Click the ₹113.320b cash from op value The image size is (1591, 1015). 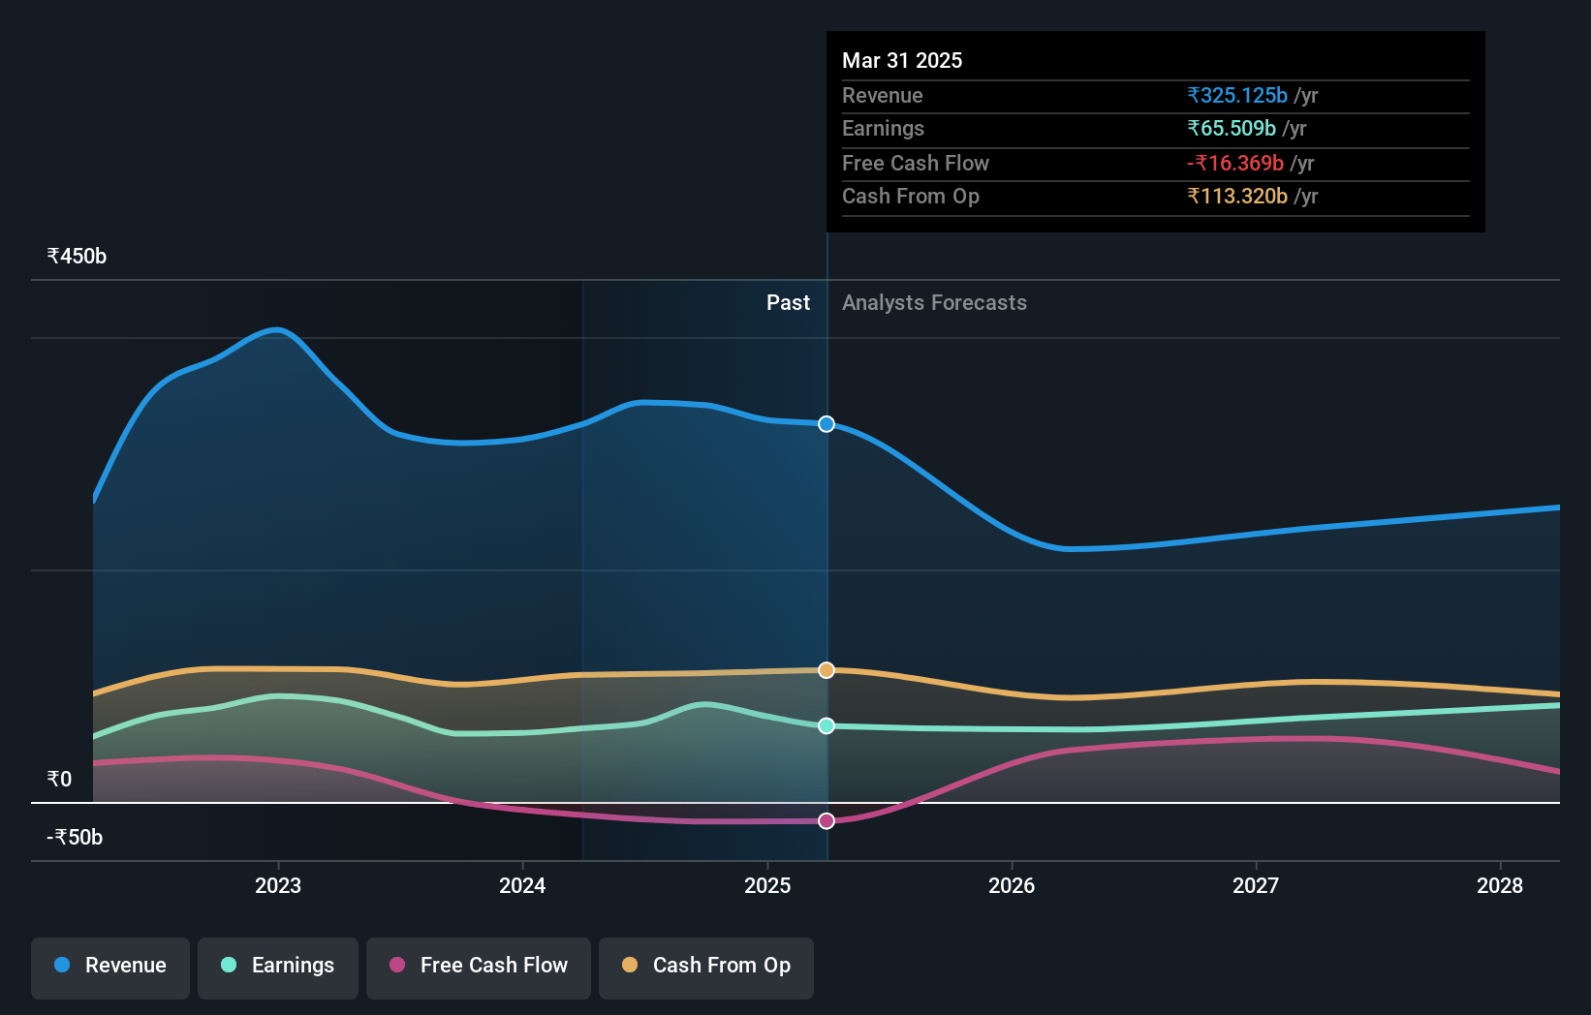click(x=1237, y=197)
